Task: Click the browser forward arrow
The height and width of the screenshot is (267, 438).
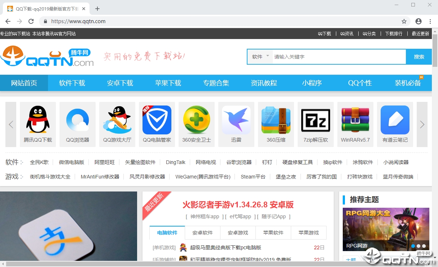Action: coord(19,21)
